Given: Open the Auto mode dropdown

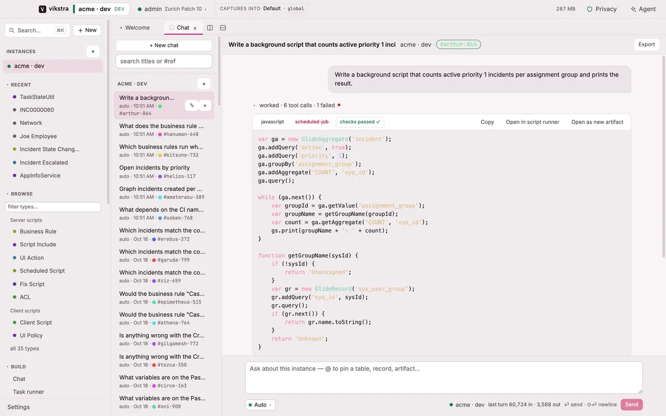Looking at the screenshot, I should click(x=260, y=405).
